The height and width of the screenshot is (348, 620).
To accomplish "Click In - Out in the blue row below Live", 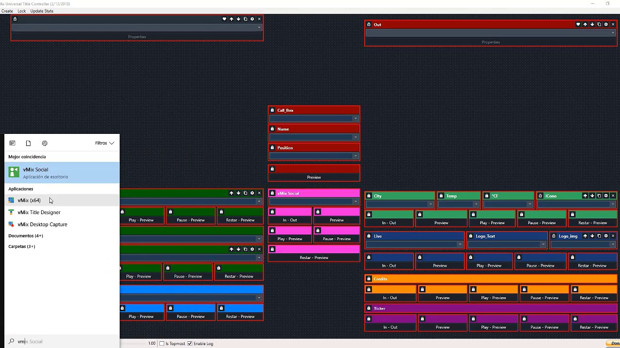I will [389, 266].
